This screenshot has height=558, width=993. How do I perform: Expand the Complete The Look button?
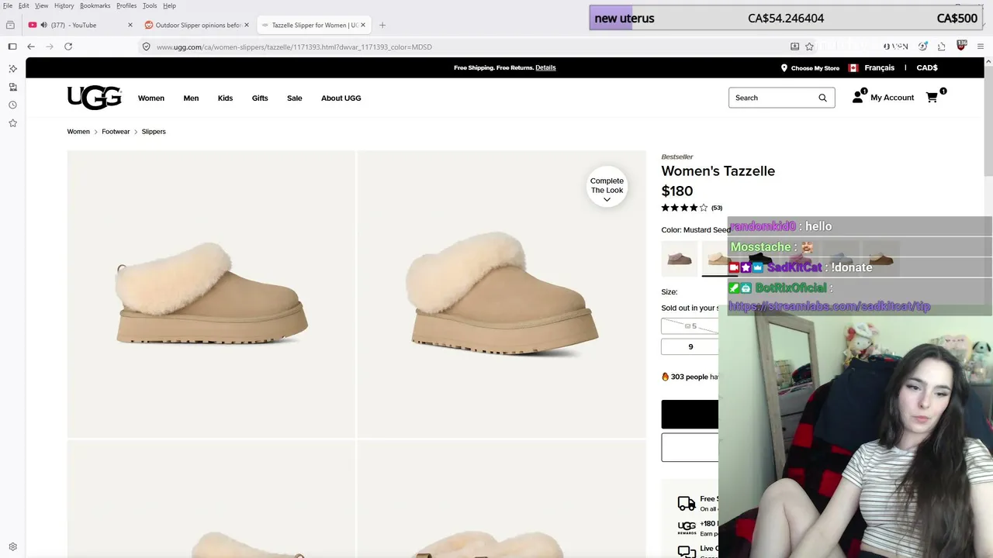coord(607,187)
